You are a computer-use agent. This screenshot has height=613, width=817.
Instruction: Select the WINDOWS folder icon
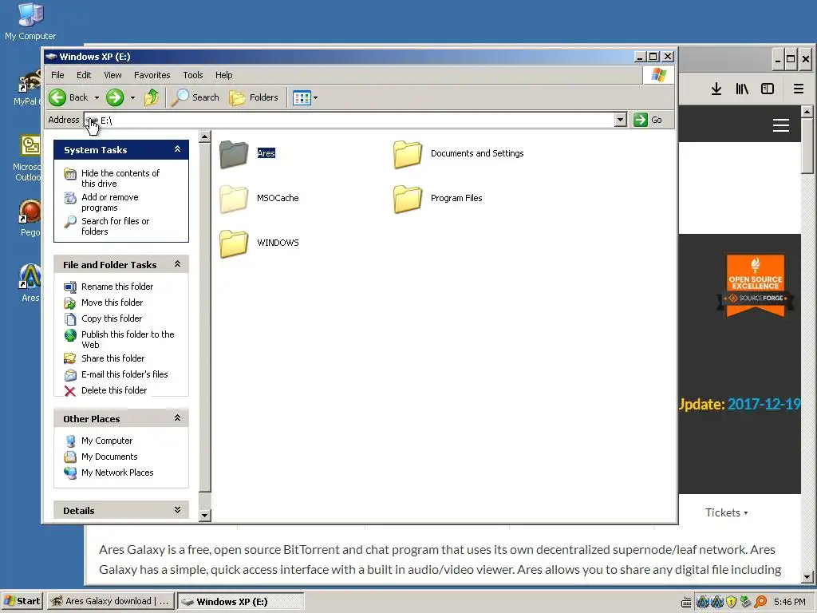234,243
